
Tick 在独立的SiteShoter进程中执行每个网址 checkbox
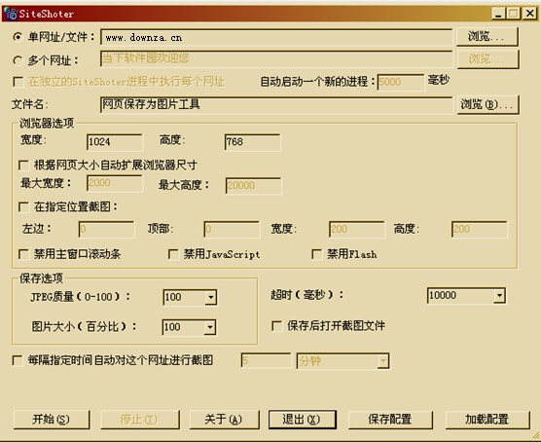[x=18, y=82]
